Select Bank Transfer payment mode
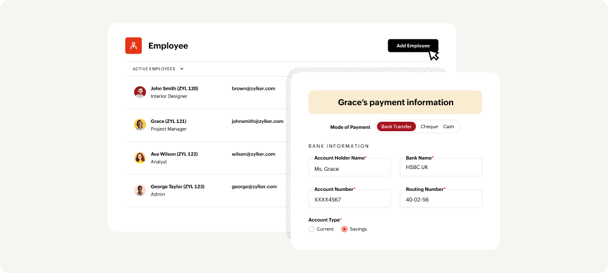 point(396,127)
